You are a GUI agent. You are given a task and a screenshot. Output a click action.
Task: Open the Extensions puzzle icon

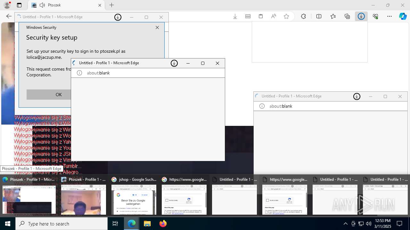(303, 16)
